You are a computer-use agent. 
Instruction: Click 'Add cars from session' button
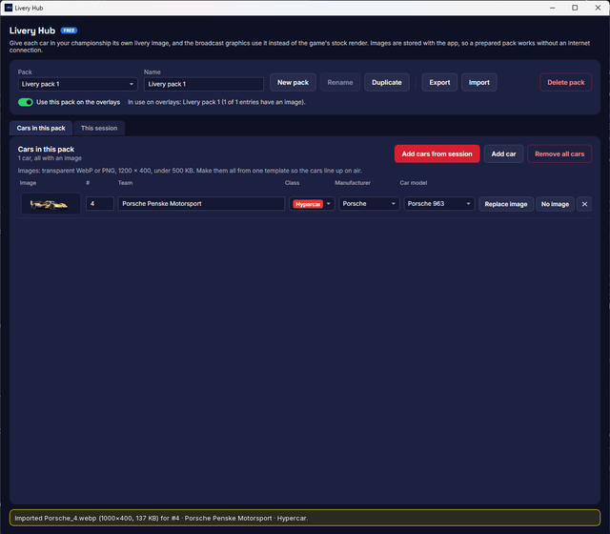click(x=437, y=154)
